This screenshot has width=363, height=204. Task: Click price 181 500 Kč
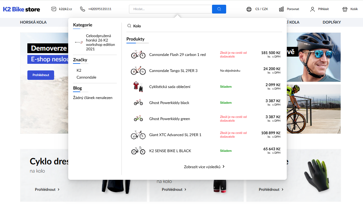271,53
